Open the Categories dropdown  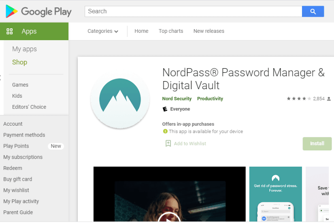coord(103,31)
